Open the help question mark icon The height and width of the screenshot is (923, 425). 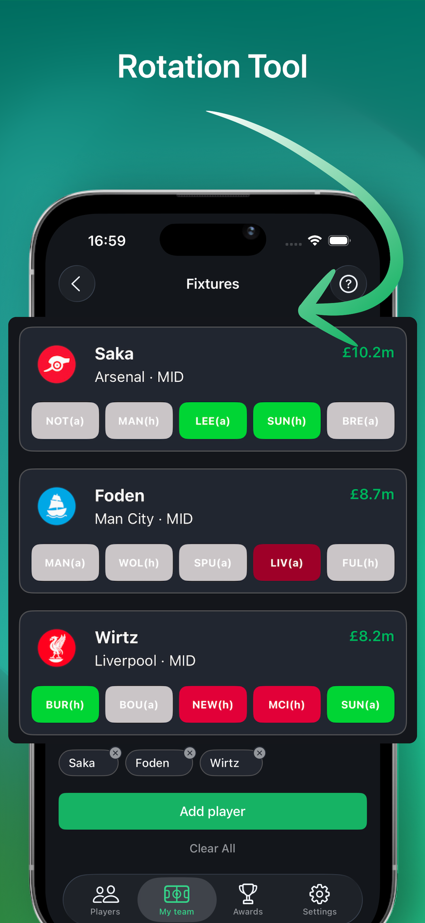tap(348, 283)
